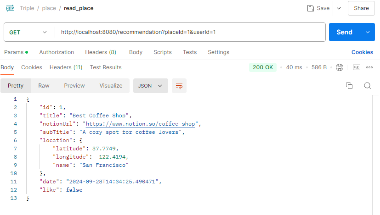Open the Tests tab
380x215 pixels.
[190, 52]
